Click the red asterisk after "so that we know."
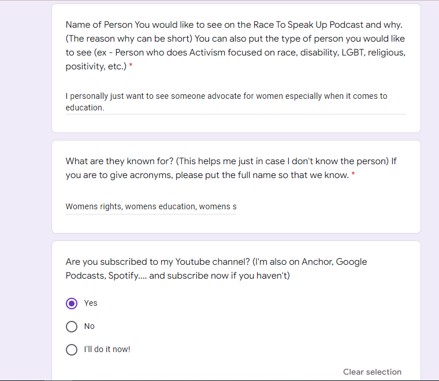The height and width of the screenshot is (381, 439). 353,176
